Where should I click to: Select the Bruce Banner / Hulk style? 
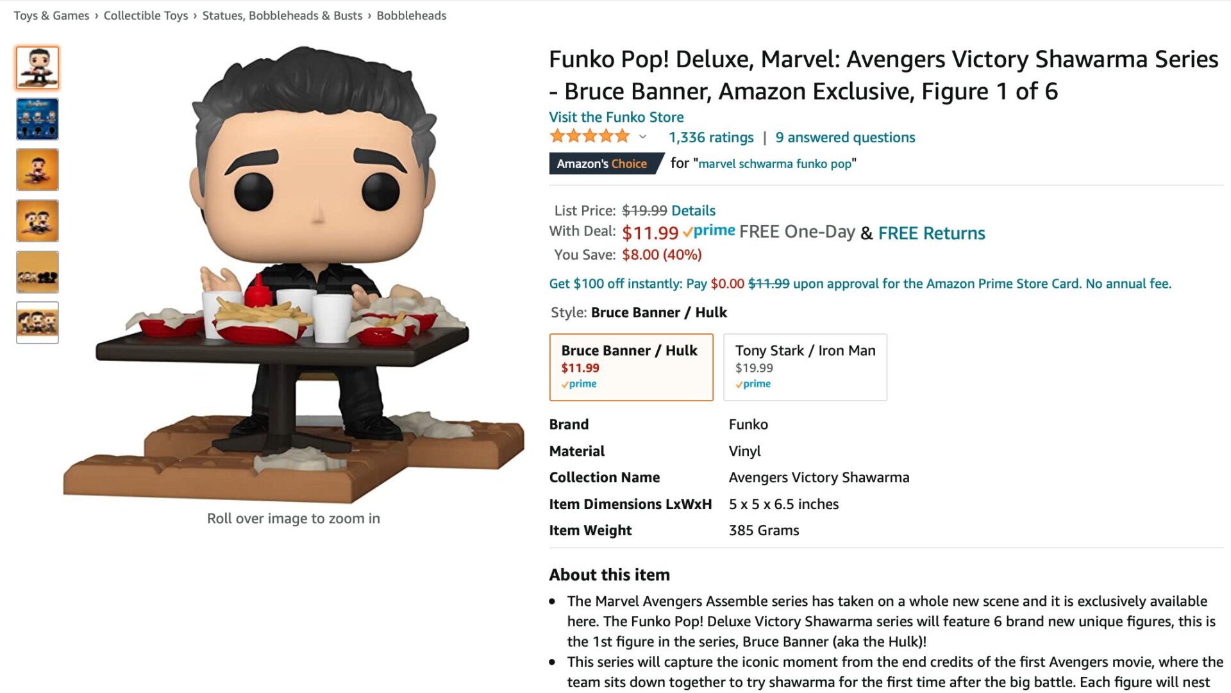tap(631, 367)
